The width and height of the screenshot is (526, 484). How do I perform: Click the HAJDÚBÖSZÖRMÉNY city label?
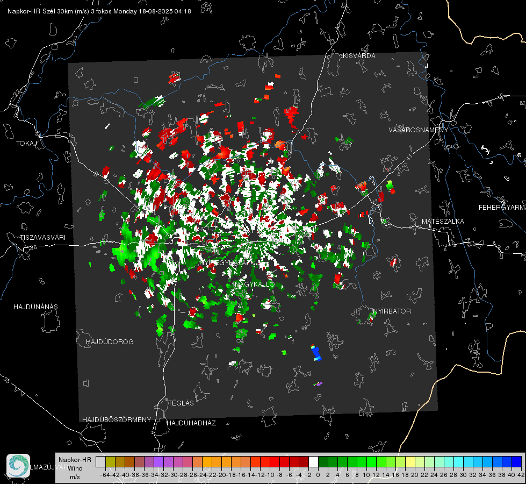117,420
